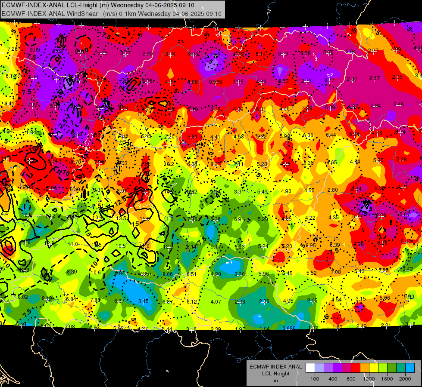Click the grid value '4.95'
Screen dimensions: 422x387
288,301
